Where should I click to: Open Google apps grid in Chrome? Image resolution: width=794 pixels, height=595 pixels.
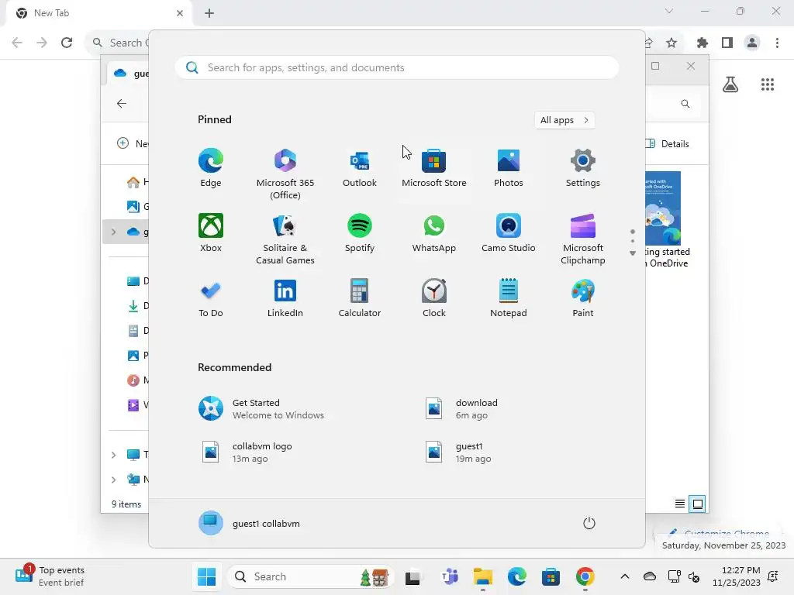(x=768, y=84)
